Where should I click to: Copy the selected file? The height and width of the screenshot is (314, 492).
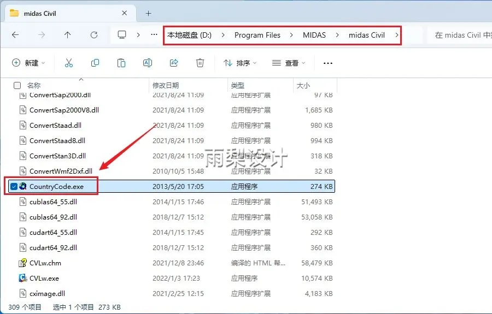[x=95, y=63]
